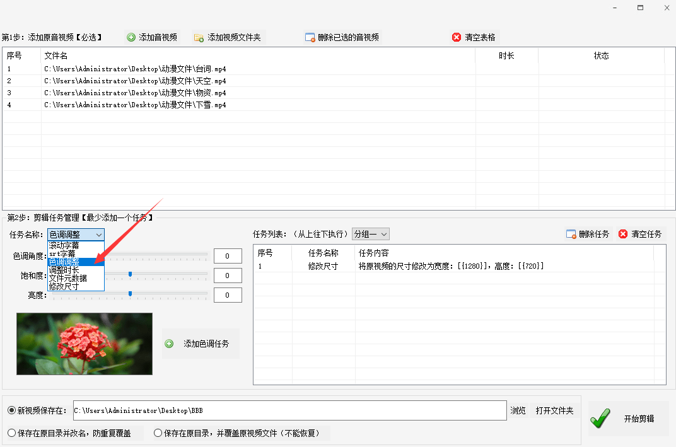Click the 打开文件夹 button
This screenshot has height=447, width=676.
(x=554, y=410)
